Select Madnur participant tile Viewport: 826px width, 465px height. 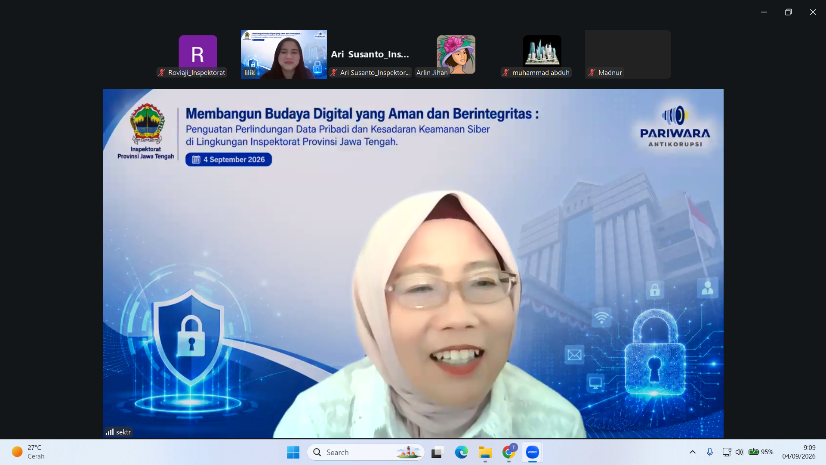point(628,54)
